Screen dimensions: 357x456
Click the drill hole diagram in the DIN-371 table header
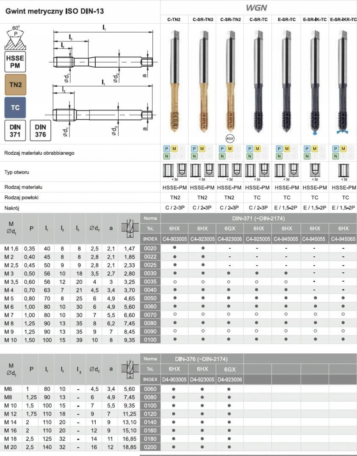click(129, 228)
